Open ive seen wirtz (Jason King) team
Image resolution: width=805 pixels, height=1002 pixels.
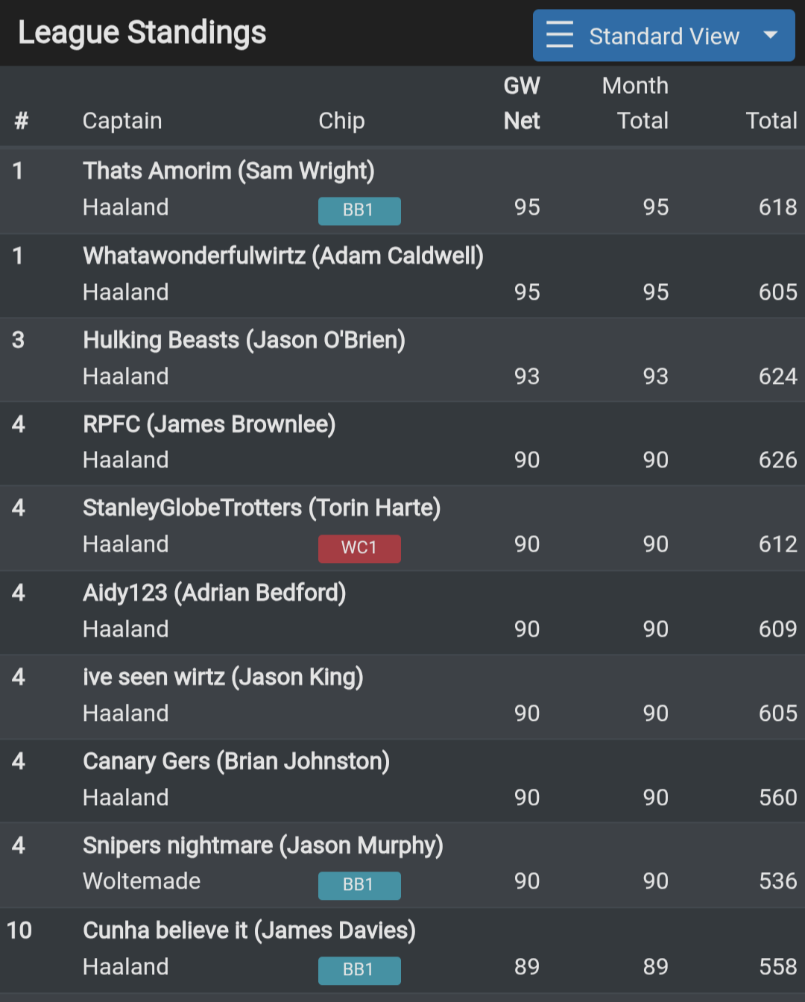pyautogui.click(x=223, y=677)
